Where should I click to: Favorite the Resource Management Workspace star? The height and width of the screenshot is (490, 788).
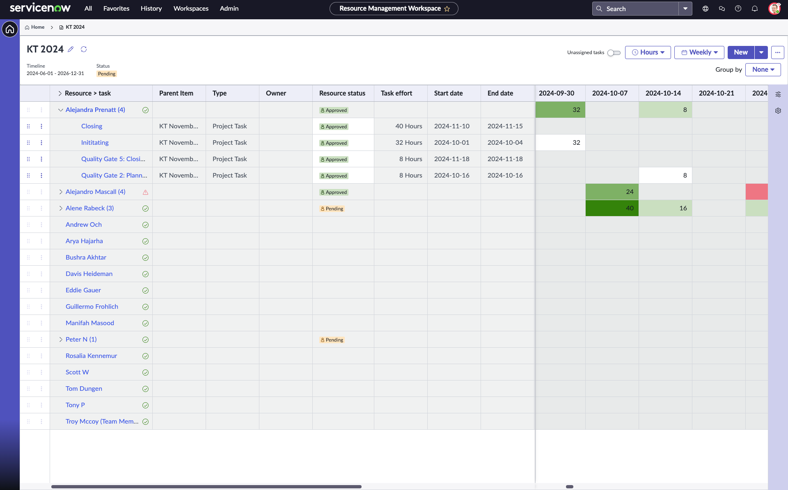(x=447, y=9)
